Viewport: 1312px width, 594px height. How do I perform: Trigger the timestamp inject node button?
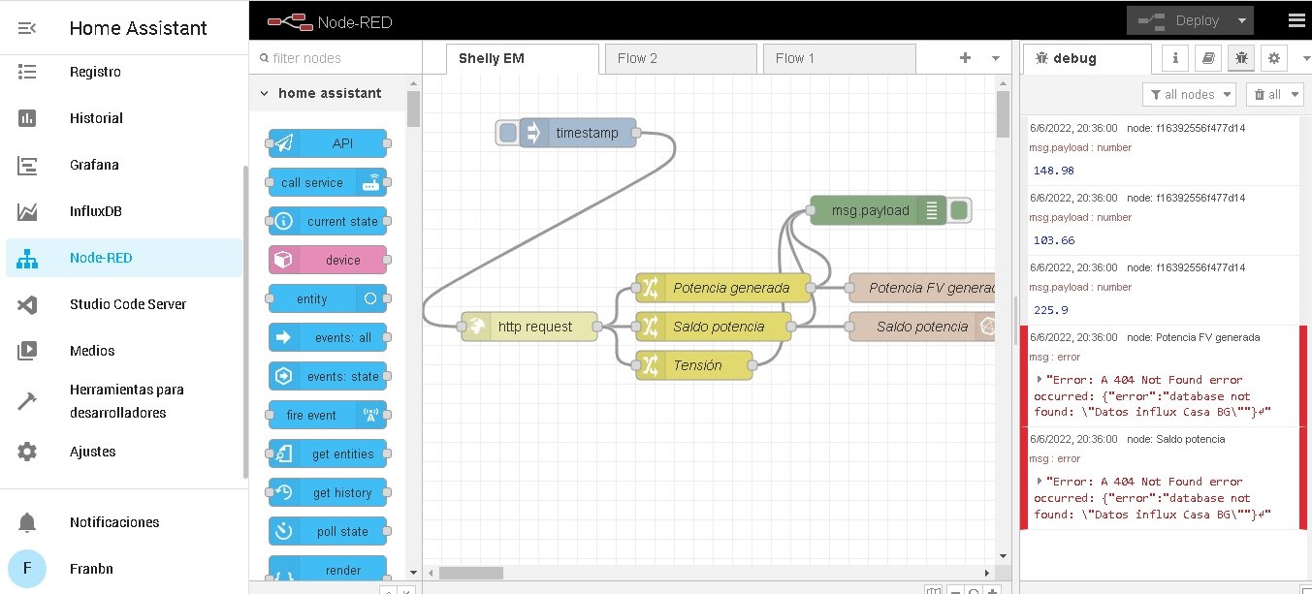click(x=507, y=133)
